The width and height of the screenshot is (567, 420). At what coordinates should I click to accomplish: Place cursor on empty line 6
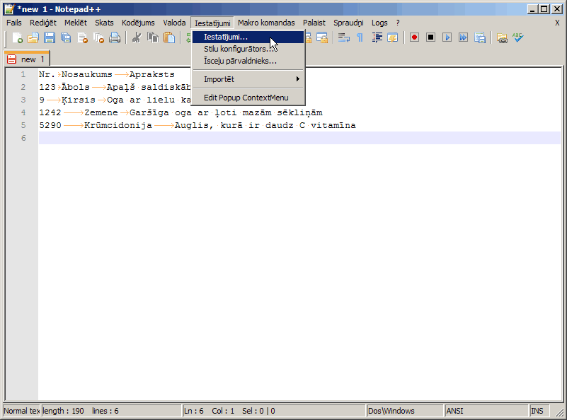[x=299, y=138]
